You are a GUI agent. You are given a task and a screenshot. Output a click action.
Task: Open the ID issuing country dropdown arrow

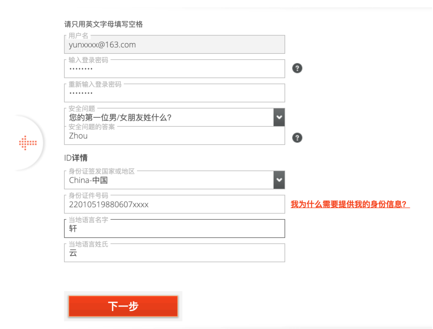pyautogui.click(x=279, y=180)
